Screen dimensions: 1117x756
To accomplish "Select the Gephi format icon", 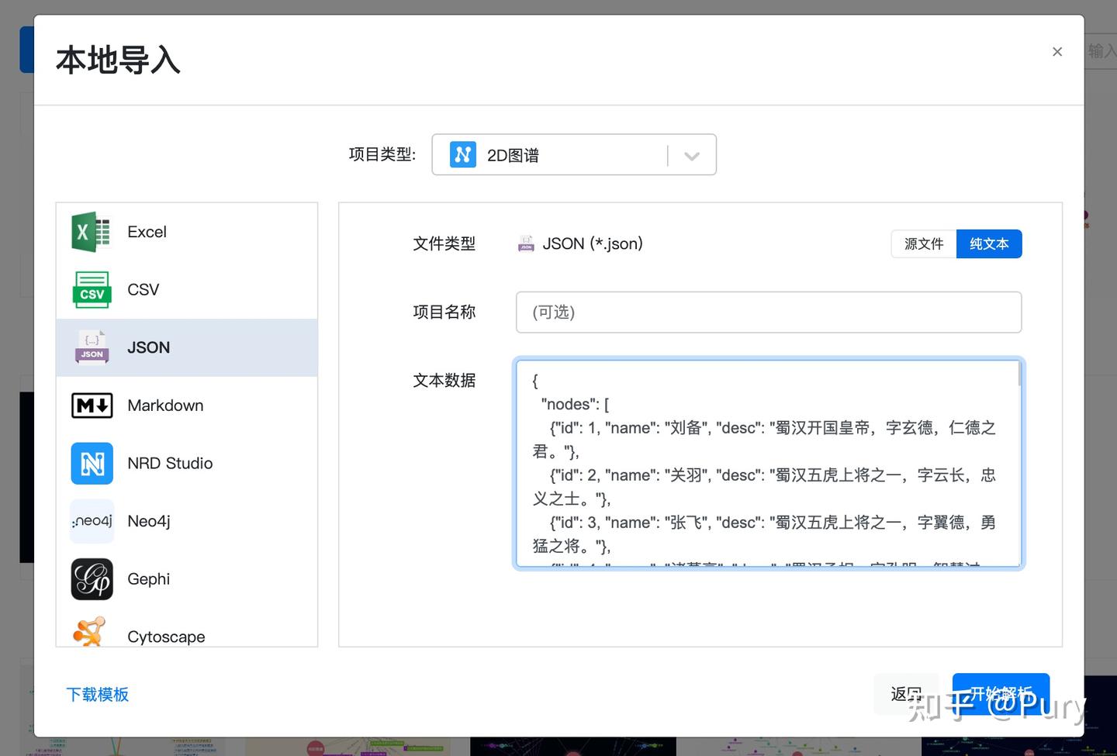I will pyautogui.click(x=91, y=578).
